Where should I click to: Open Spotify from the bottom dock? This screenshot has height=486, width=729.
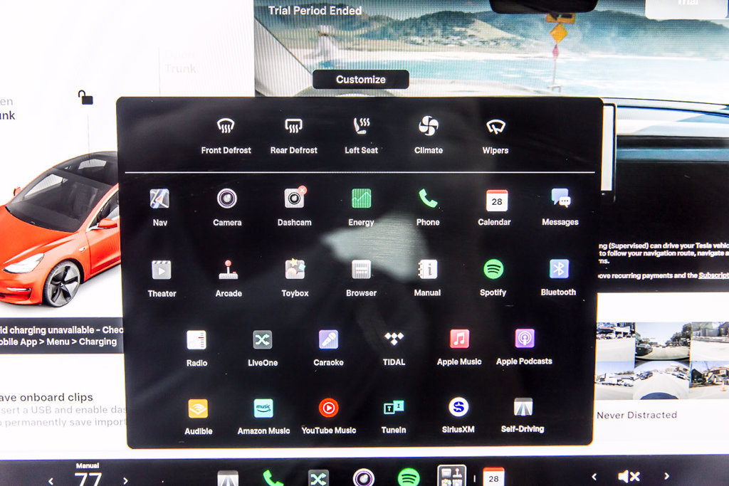pos(409,477)
